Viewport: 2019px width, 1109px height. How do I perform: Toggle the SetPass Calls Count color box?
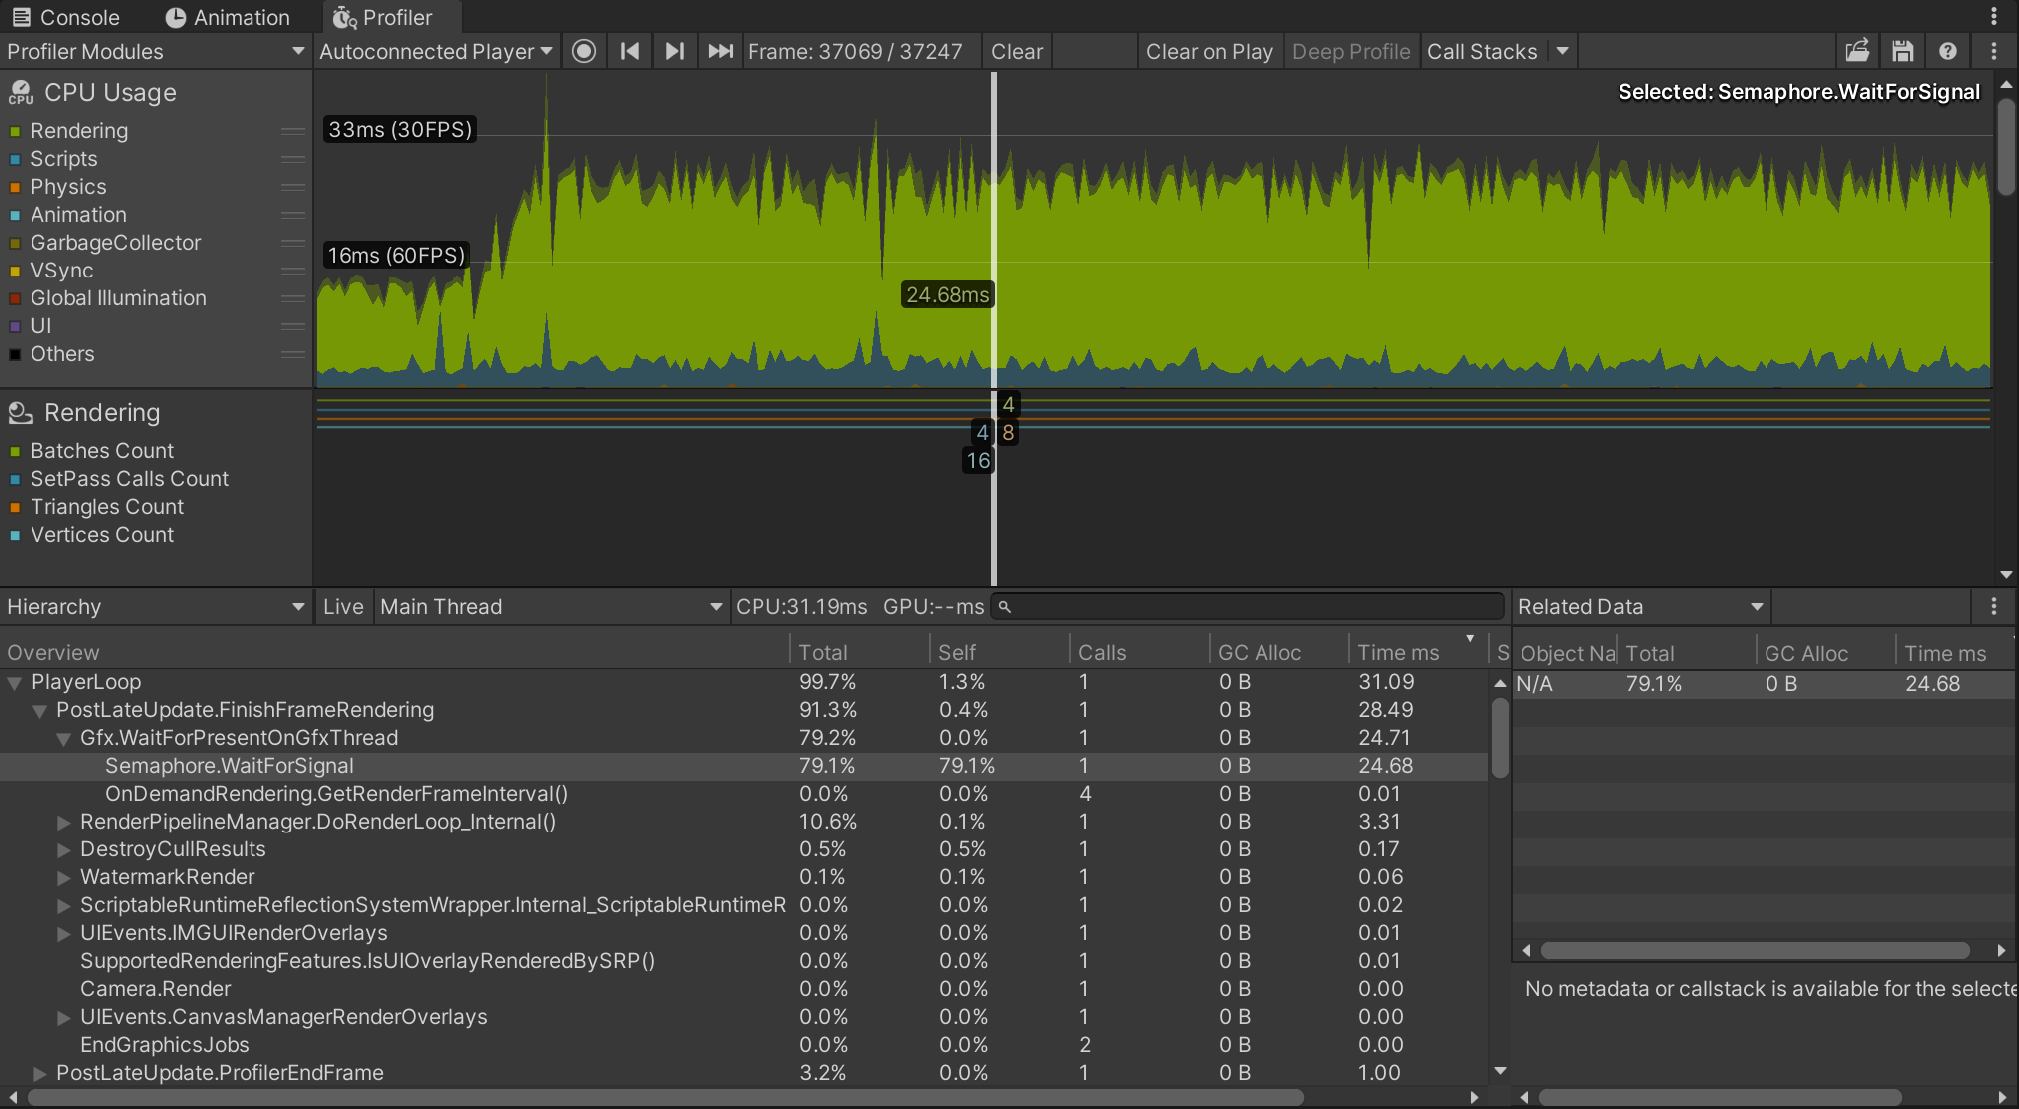[15, 479]
